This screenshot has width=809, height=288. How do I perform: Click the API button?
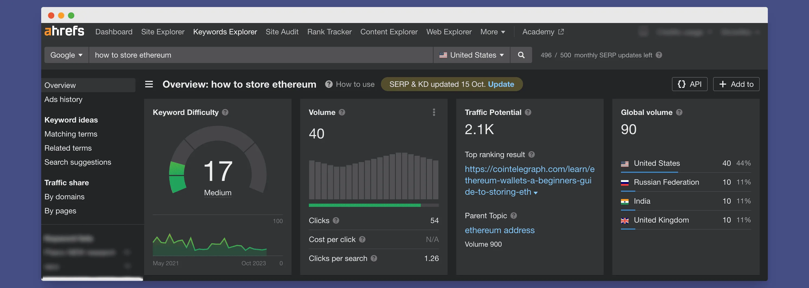pos(689,84)
